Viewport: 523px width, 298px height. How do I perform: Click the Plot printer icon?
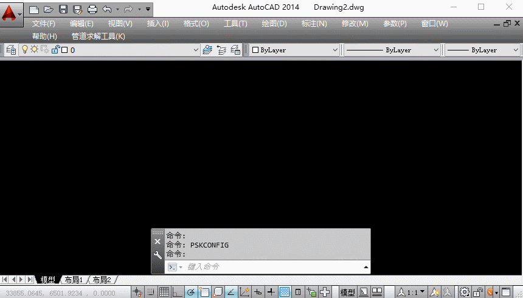(x=92, y=9)
